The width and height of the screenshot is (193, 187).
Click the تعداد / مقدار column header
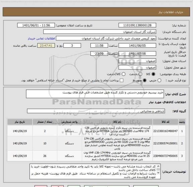(x=45, y=122)
